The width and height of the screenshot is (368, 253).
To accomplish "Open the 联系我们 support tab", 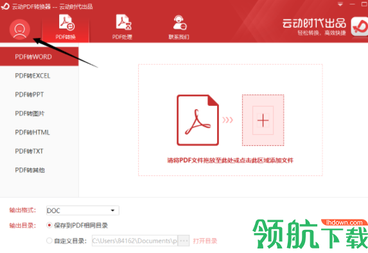I will pos(179,27).
